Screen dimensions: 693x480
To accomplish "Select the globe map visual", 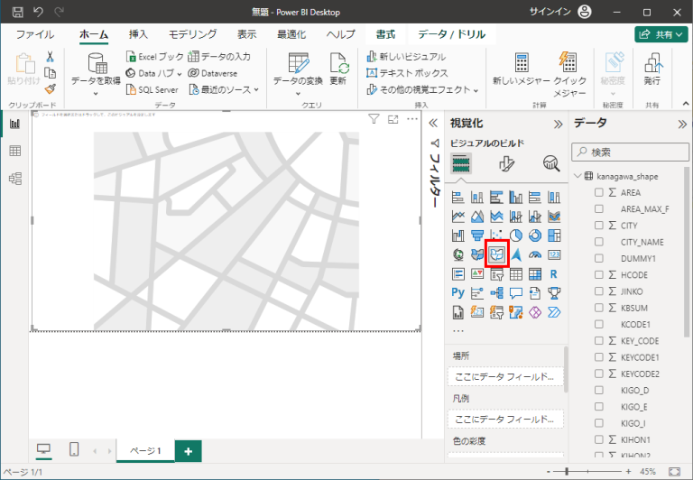I will 457,254.
